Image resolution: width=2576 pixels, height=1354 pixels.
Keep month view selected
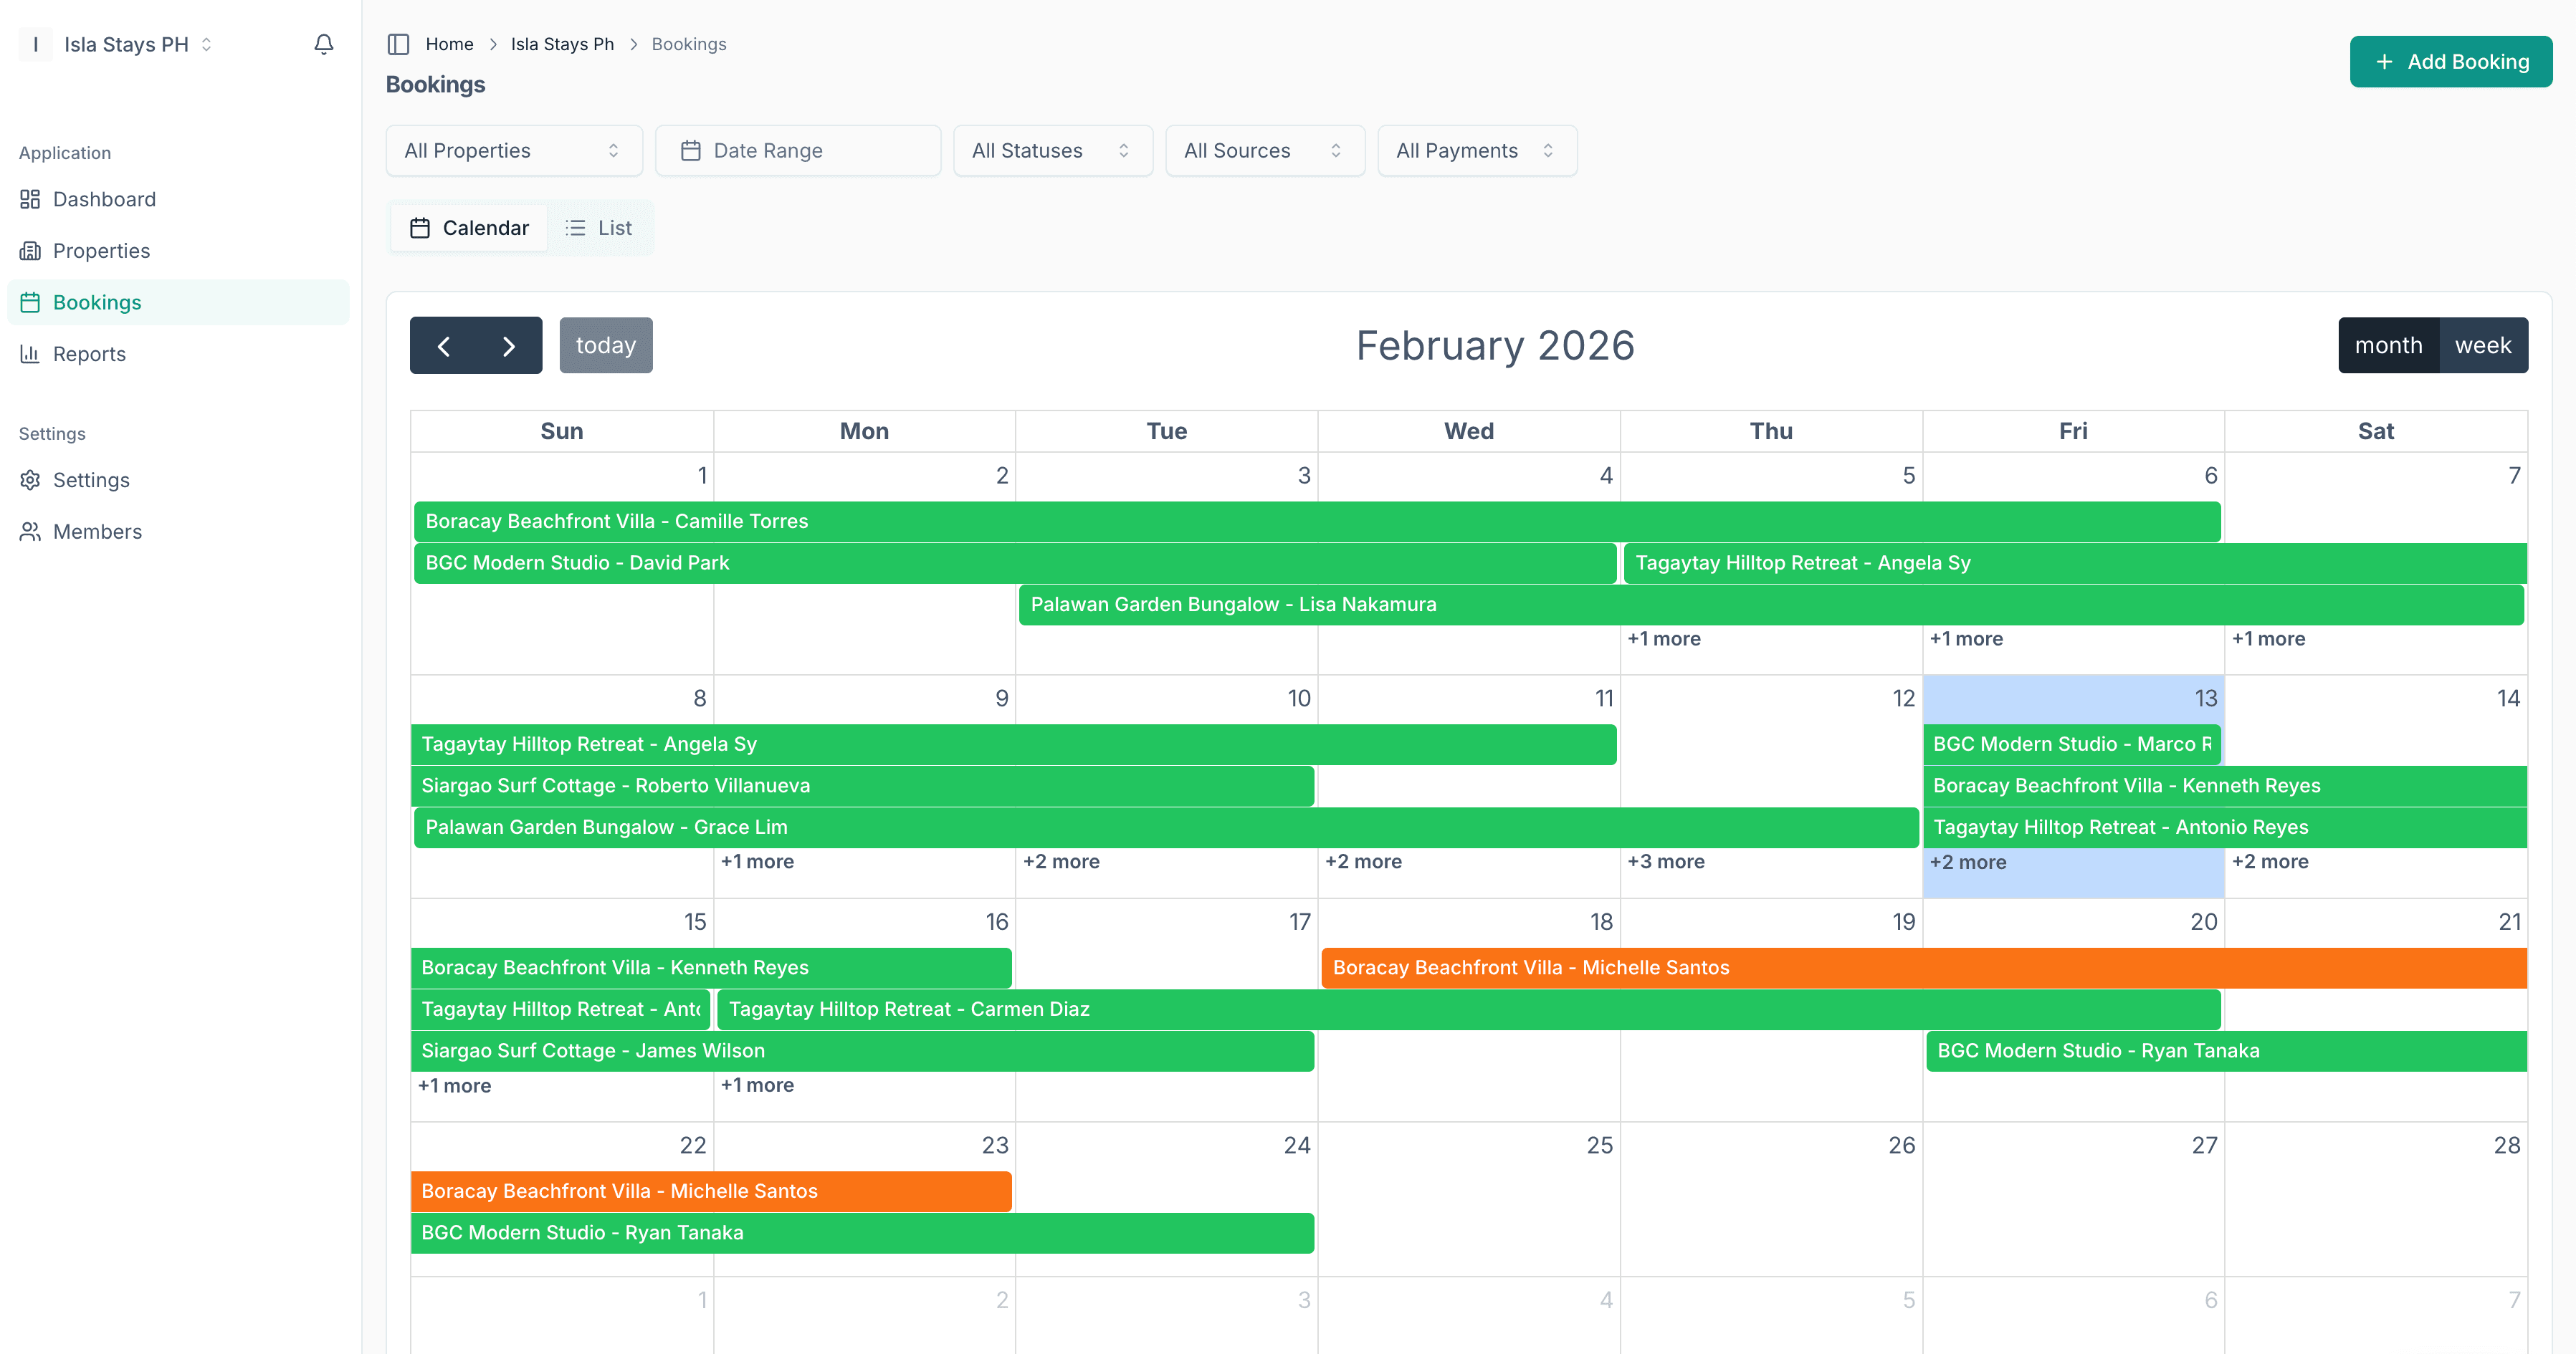pos(2389,345)
